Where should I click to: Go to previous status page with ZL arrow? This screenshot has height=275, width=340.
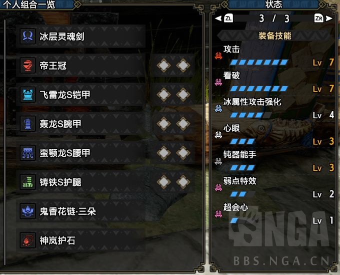[224, 19]
